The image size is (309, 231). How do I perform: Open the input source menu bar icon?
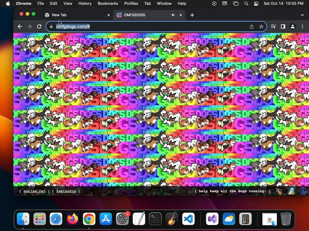tap(225, 4)
